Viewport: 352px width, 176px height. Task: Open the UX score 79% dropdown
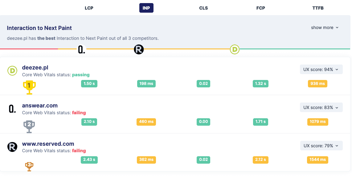pos(321,146)
